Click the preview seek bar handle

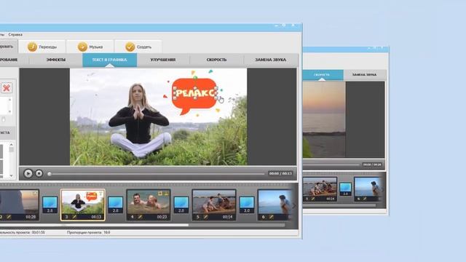click(x=50, y=174)
